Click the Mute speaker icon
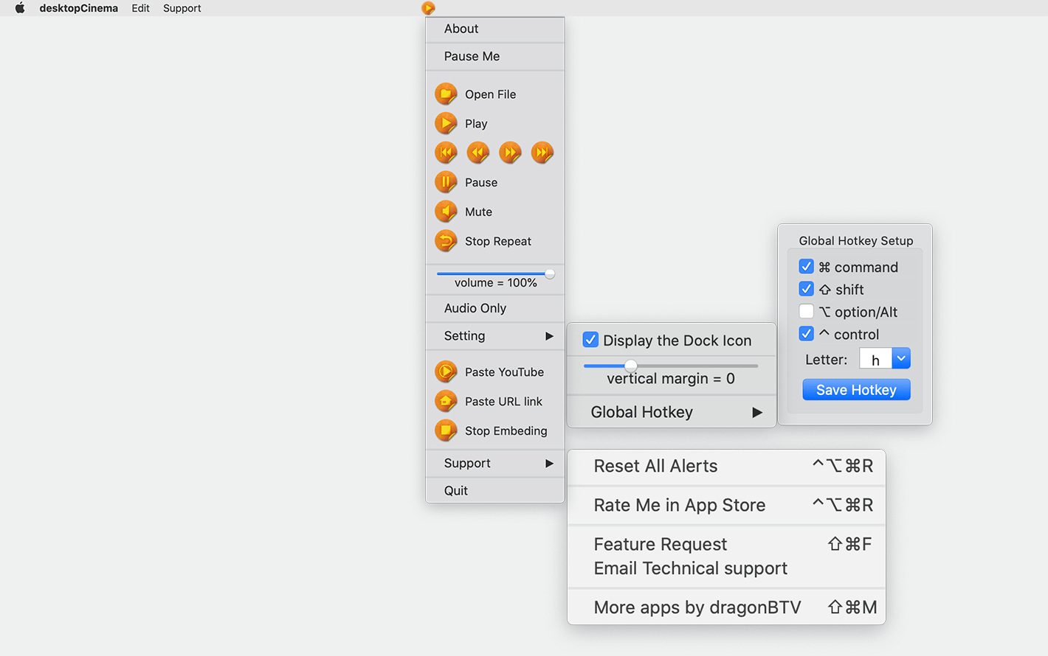1048x656 pixels. pos(446,212)
